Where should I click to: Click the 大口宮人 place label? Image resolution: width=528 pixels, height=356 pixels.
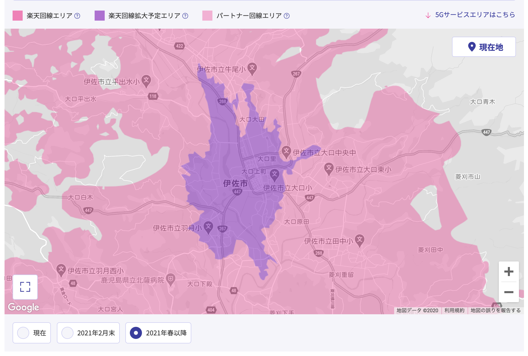click(x=110, y=309)
